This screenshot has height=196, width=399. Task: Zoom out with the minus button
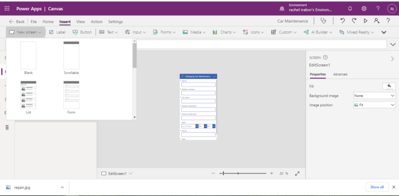(213, 174)
